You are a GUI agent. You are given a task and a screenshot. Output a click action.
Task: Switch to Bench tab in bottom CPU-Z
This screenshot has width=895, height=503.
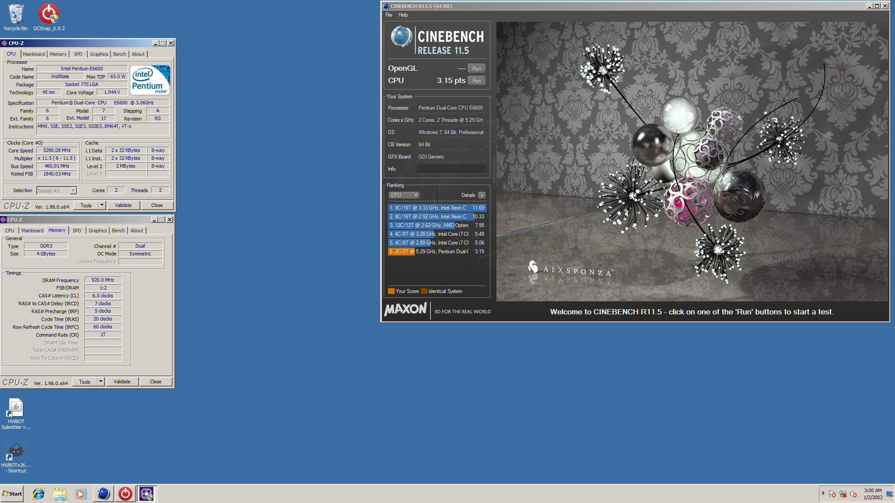[118, 231]
